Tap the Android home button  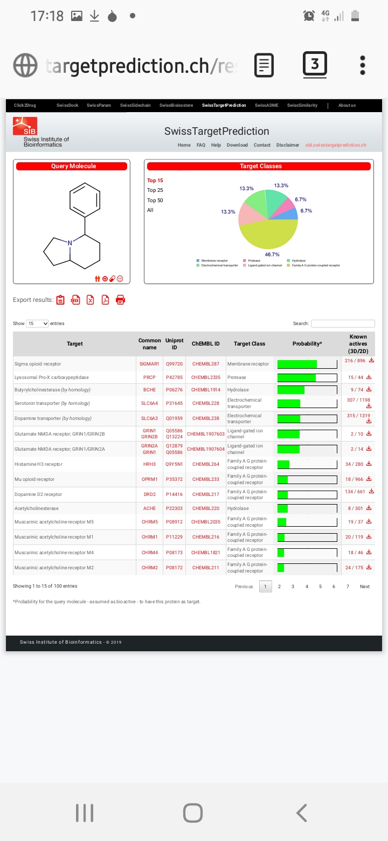tap(193, 812)
